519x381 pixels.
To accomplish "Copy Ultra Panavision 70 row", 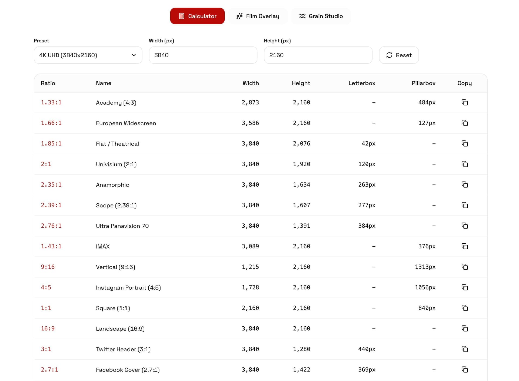I will coord(464,226).
